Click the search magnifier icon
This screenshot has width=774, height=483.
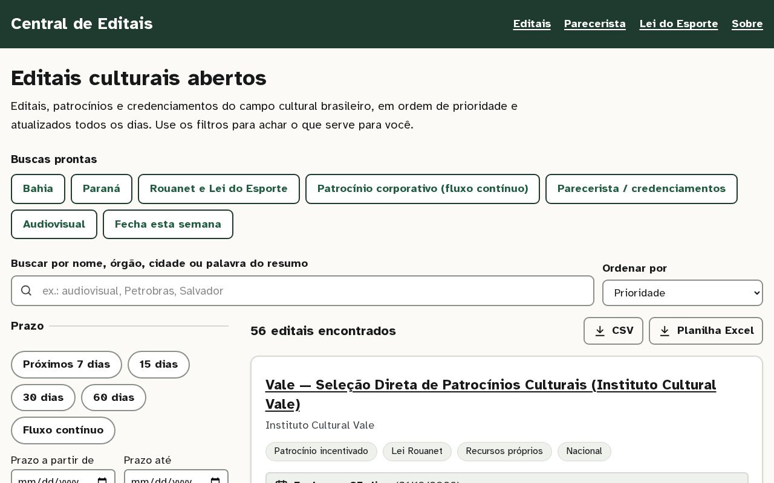tap(26, 291)
